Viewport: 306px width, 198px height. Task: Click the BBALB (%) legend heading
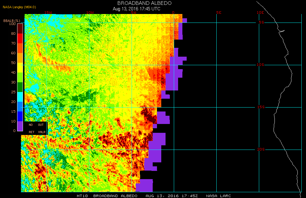[12, 21]
